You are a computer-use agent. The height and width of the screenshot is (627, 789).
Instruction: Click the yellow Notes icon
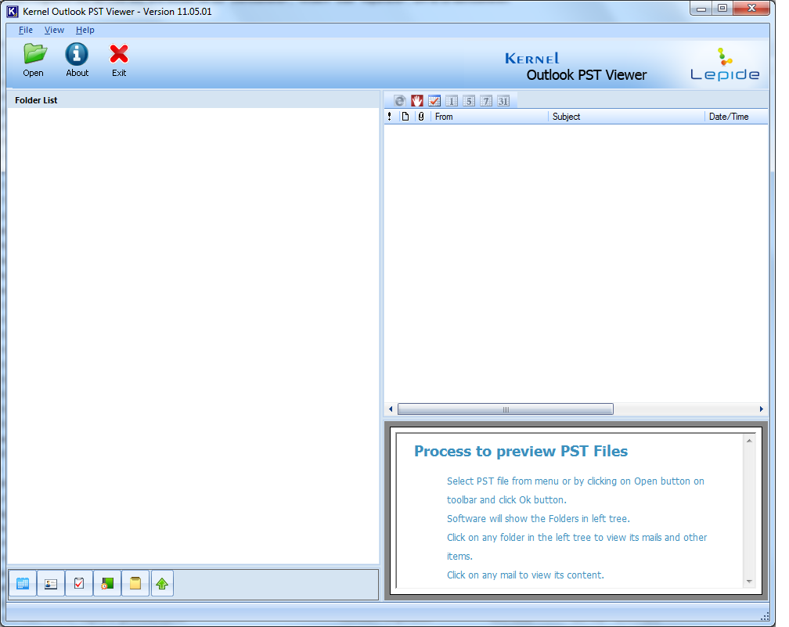point(135,583)
